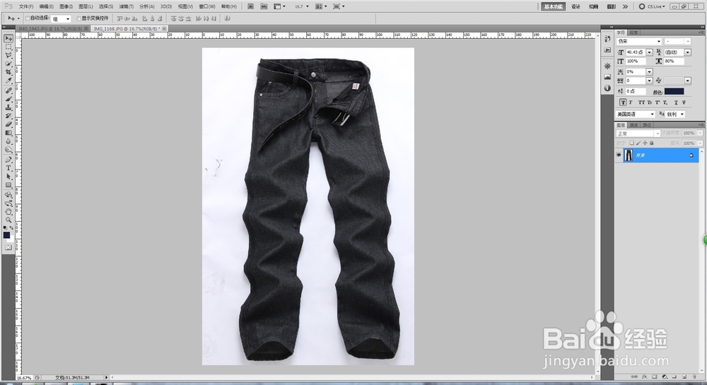Viewport: 707px width, 385px height.
Task: Switch to the 段落 (Paragraph) panel tab
Action: tap(633, 32)
